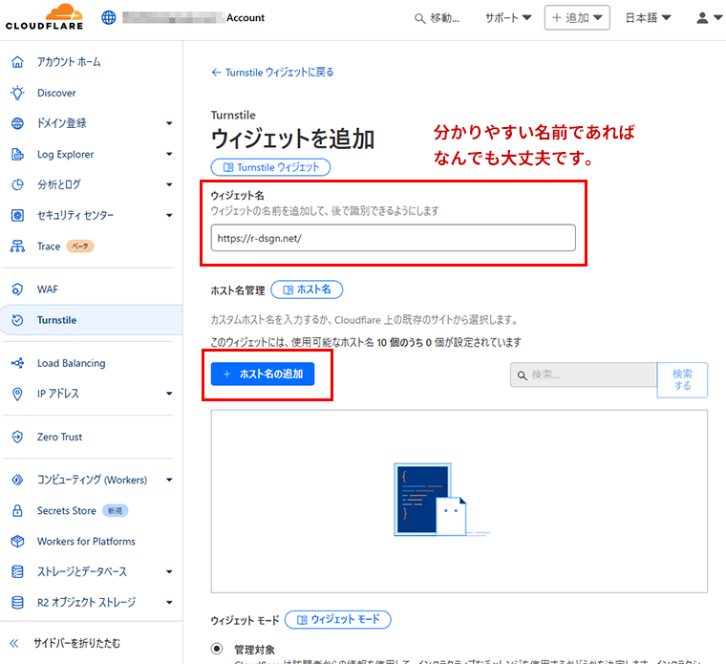Click the Cloudflare logo
This screenshot has height=664, width=726.
pyautogui.click(x=45, y=17)
